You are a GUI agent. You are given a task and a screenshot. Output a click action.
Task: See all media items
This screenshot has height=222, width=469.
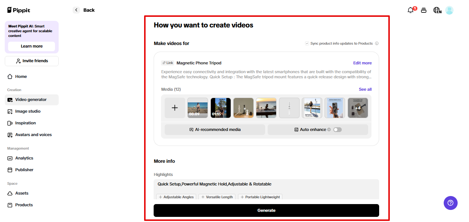click(365, 89)
